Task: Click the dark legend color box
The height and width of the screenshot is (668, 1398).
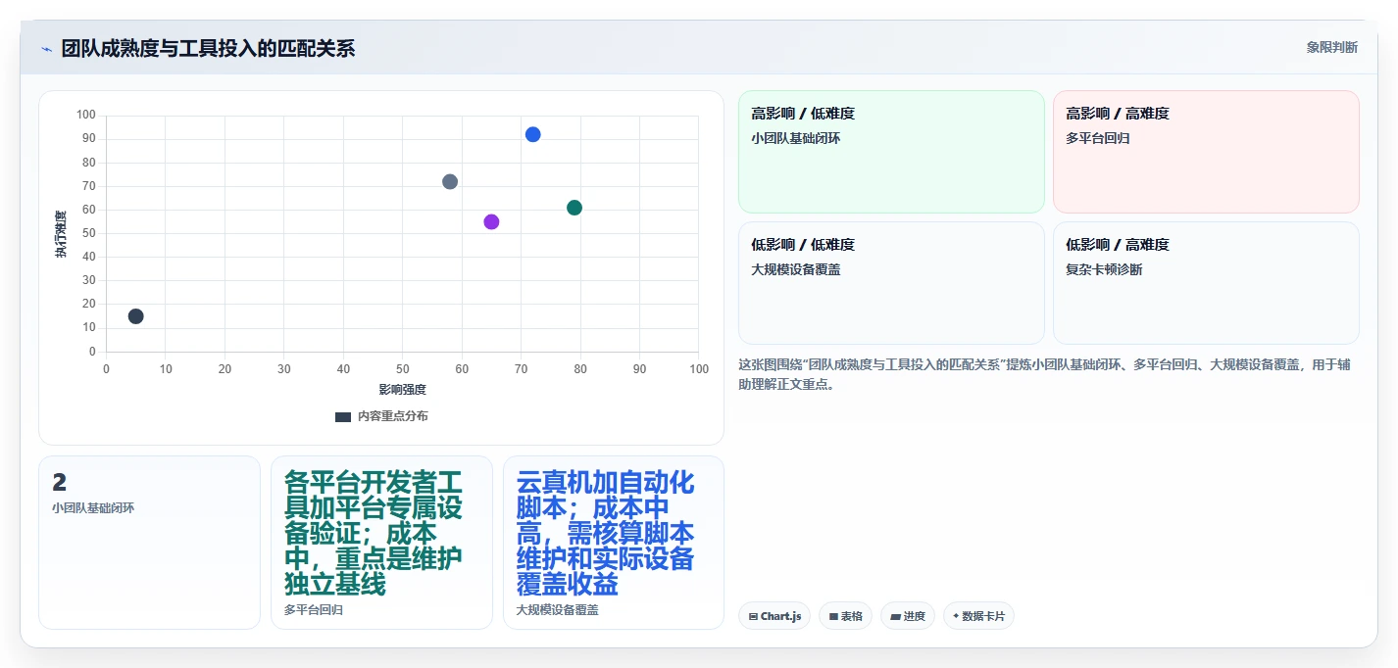Action: [343, 416]
